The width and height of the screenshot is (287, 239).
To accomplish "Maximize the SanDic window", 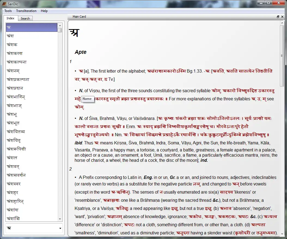I will click(x=268, y=3).
